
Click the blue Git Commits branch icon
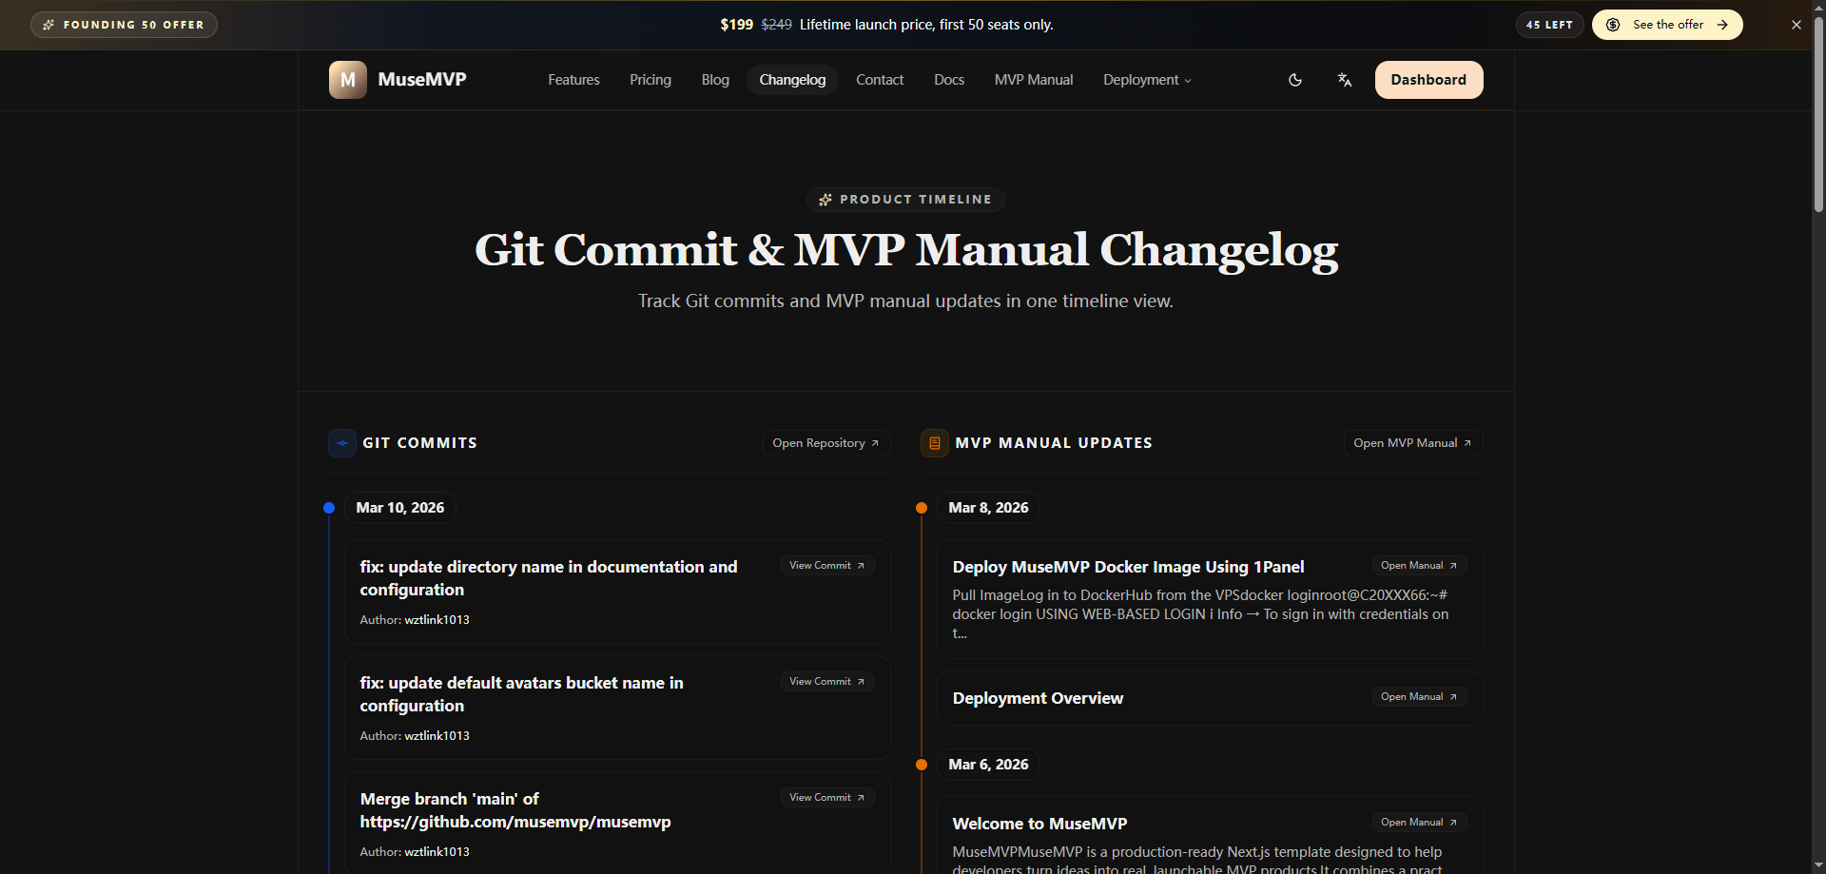[x=341, y=443]
